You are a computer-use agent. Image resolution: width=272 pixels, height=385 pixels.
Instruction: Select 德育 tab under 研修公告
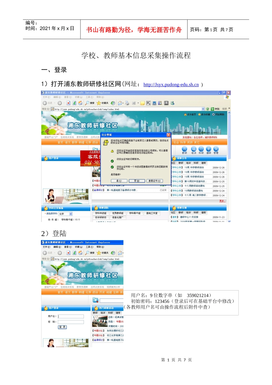pyautogui.click(x=204, y=163)
